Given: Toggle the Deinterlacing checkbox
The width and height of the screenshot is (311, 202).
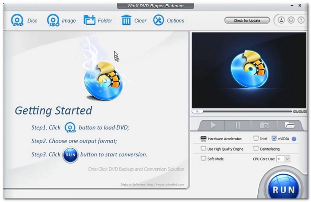Looking at the screenshot, I should (x=256, y=148).
